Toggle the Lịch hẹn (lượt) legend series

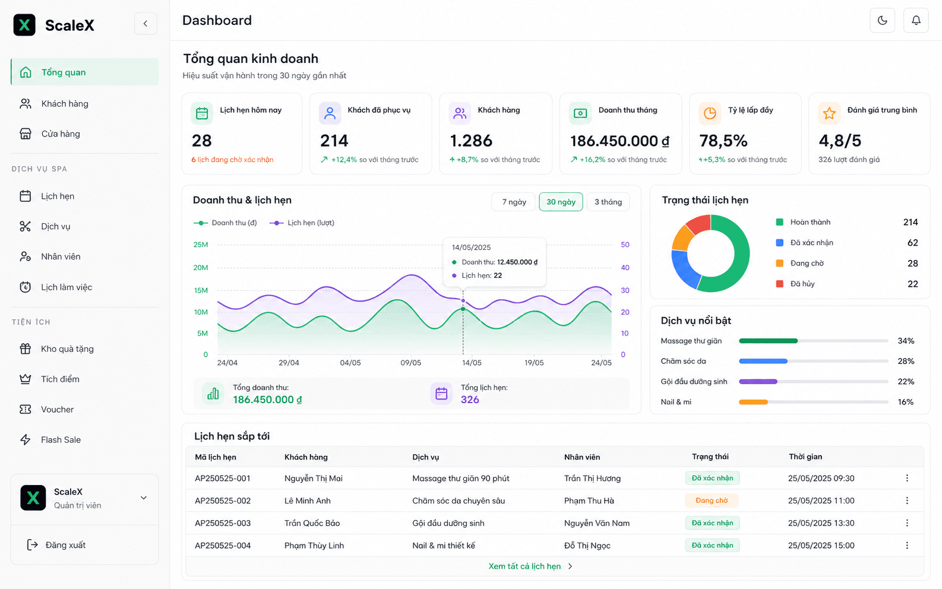click(x=302, y=223)
